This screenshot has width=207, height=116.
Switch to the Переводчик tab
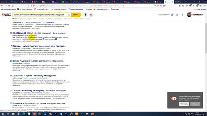click(x=58, y=19)
